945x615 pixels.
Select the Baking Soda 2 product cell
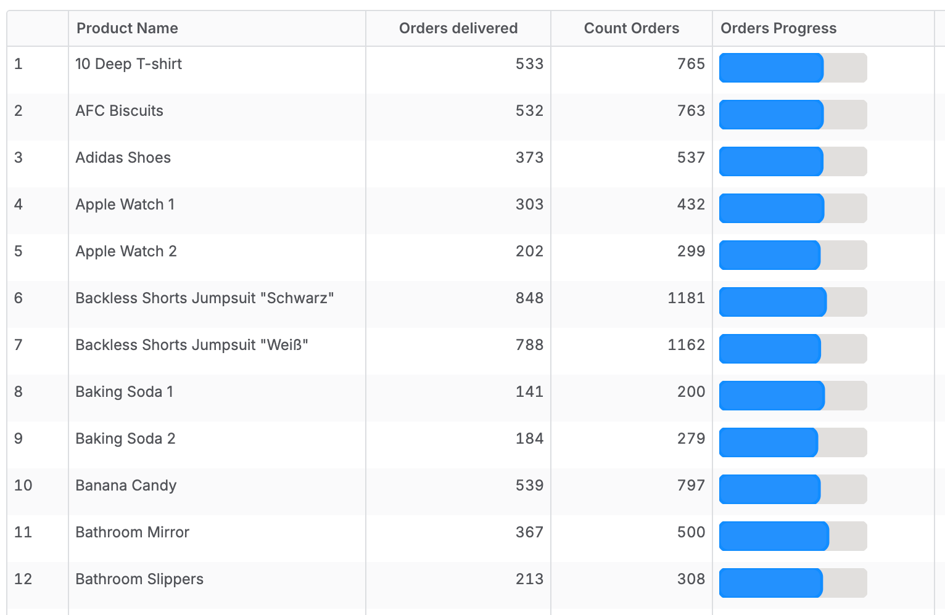(217, 444)
